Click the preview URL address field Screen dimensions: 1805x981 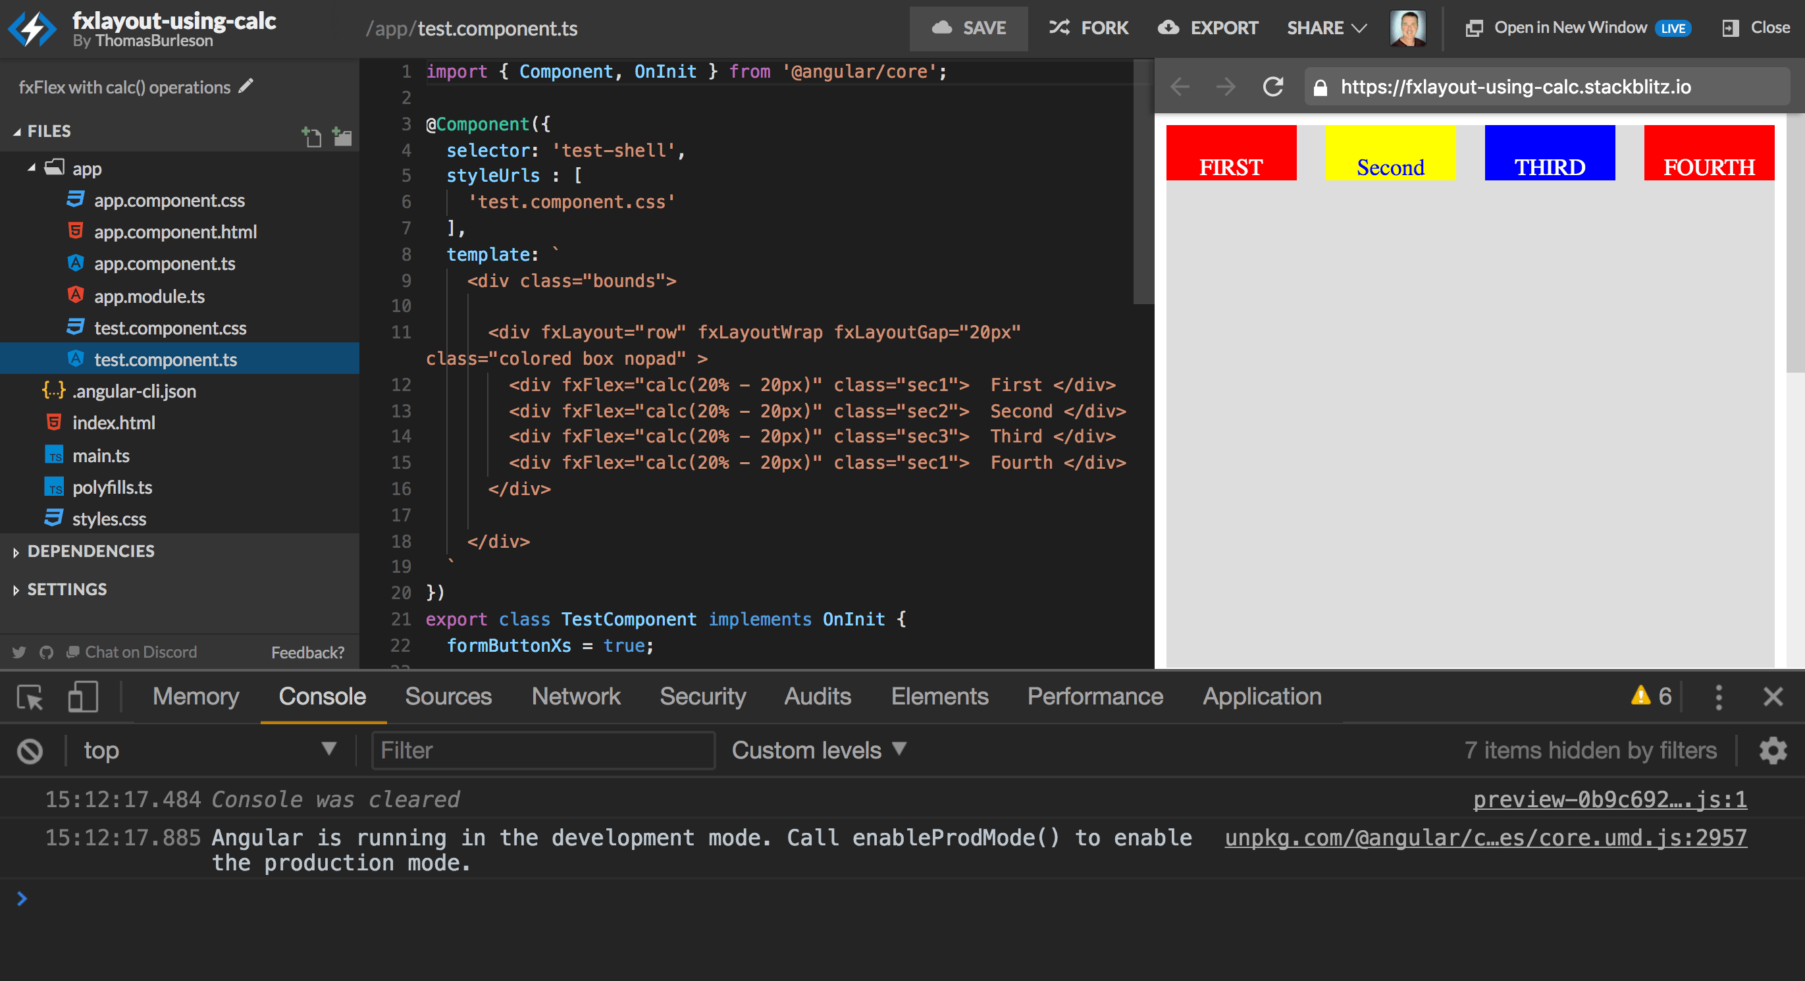tap(1547, 87)
